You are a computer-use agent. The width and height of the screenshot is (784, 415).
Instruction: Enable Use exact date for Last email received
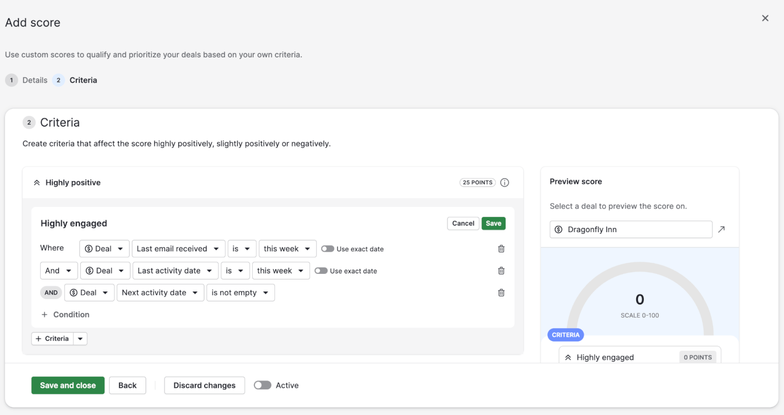[x=327, y=248]
